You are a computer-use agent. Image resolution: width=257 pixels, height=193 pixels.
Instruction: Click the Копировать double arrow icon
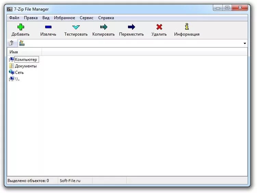coord(104,27)
